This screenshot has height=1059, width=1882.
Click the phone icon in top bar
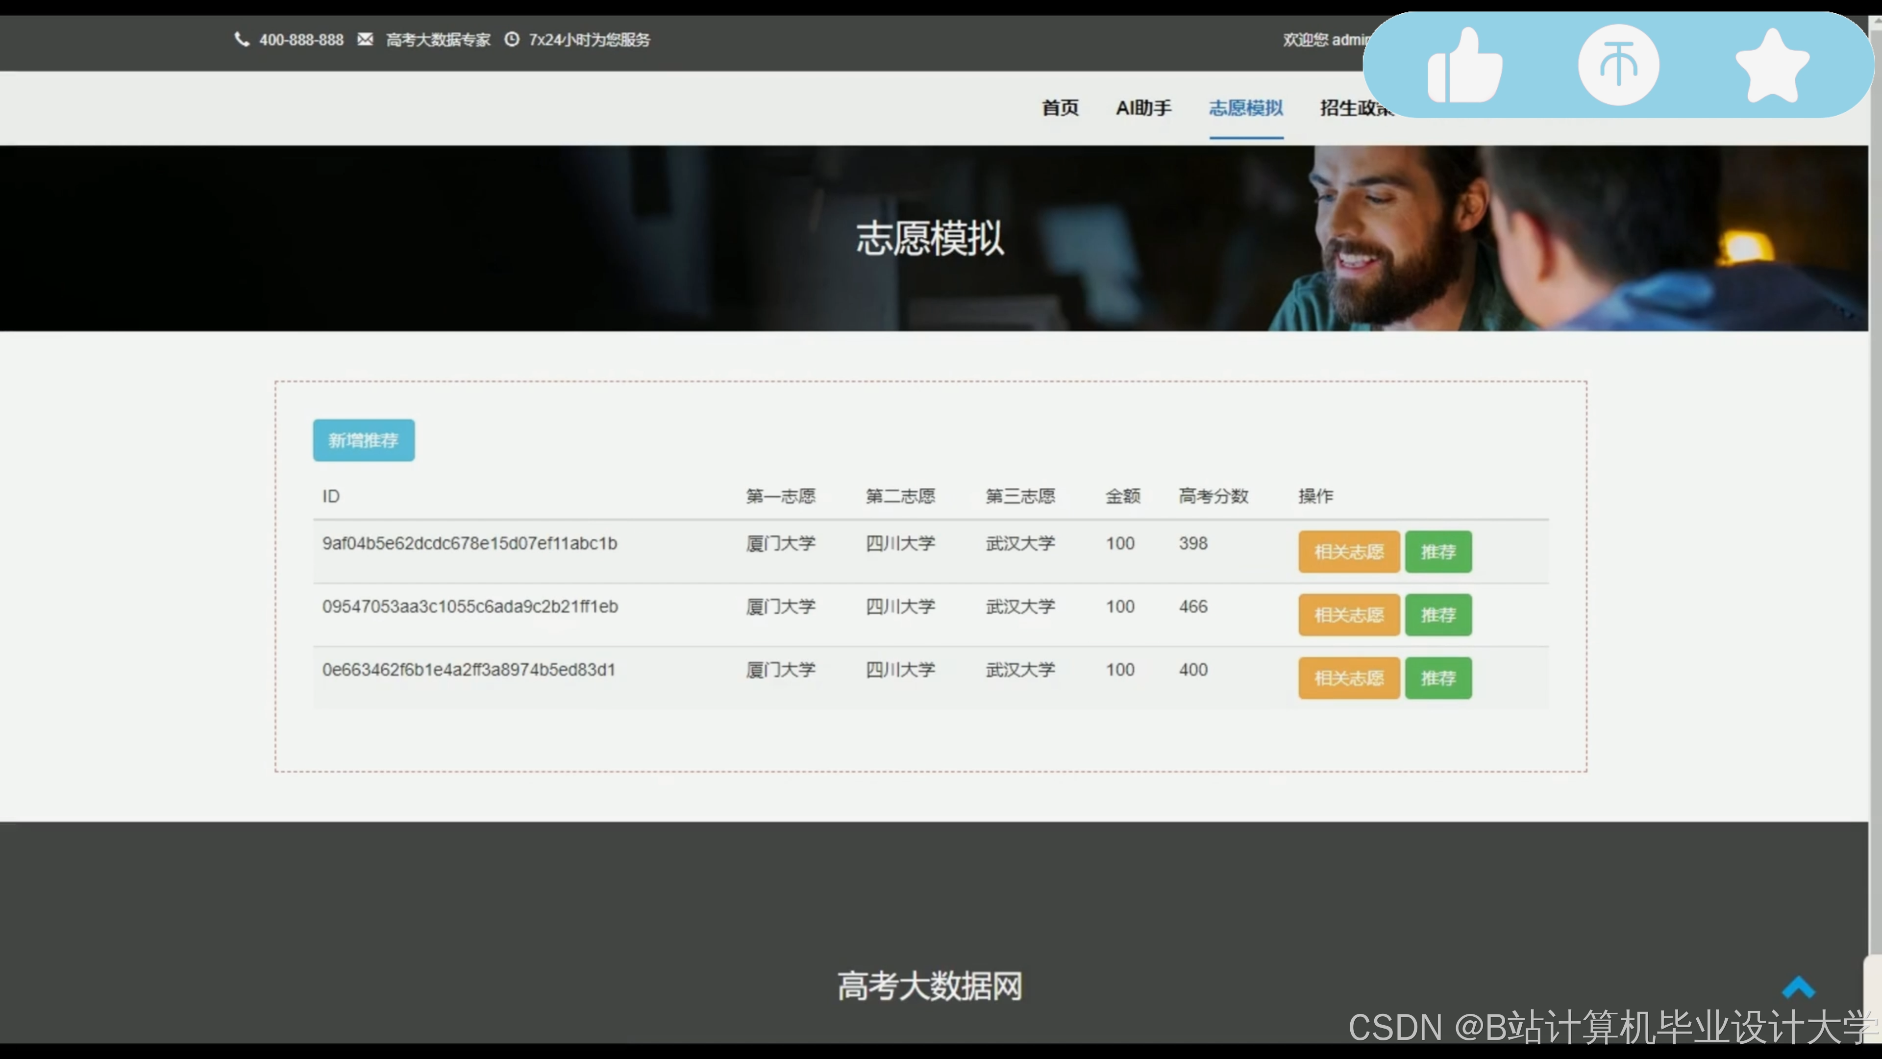pos(242,39)
